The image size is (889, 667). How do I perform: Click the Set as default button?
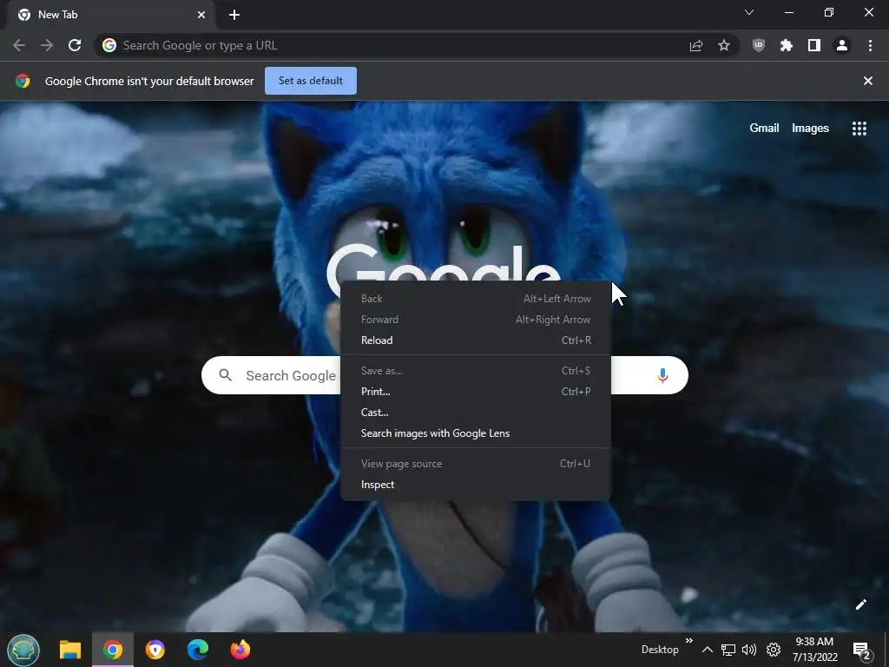pyautogui.click(x=311, y=81)
